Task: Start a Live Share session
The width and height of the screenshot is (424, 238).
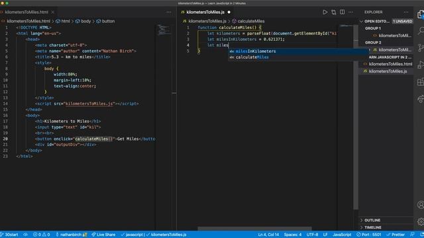Action: [103, 235]
